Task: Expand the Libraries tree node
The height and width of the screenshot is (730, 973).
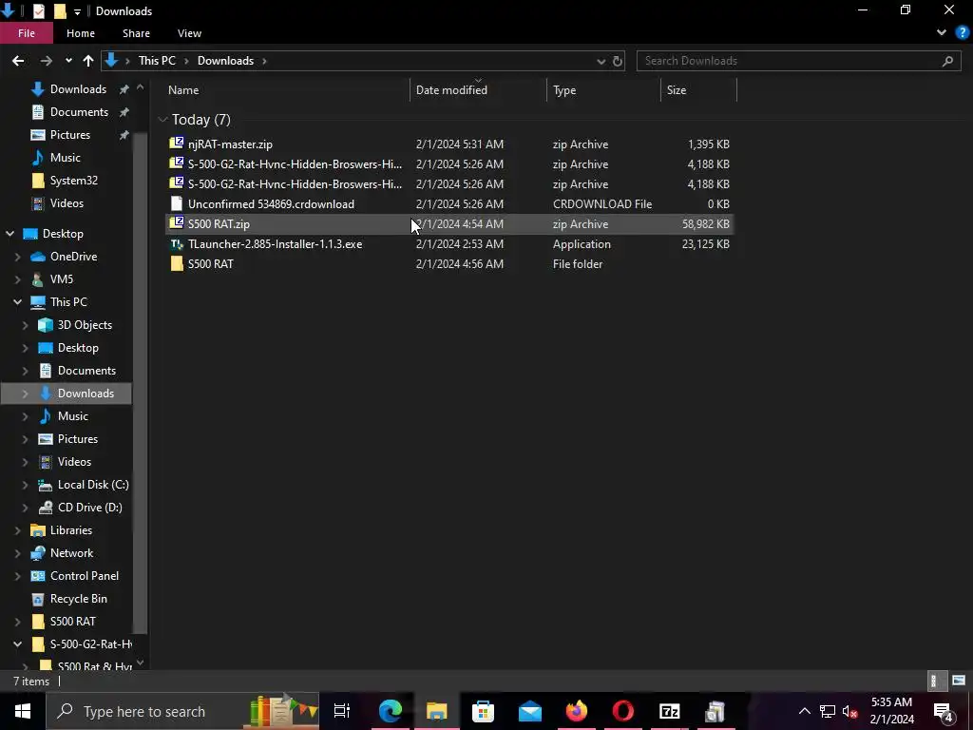Action: click(x=17, y=530)
